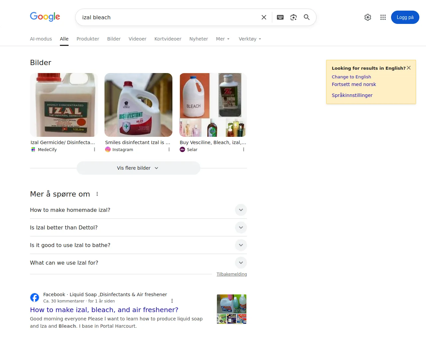Open the Vesciline bleach collage image
This screenshot has width=426, height=340.
coord(213,105)
